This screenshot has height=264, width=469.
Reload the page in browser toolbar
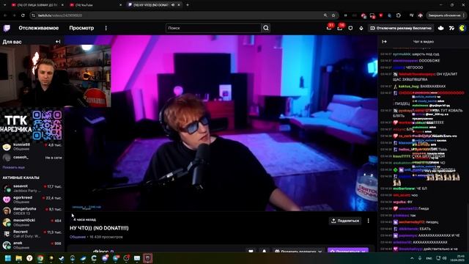click(x=23, y=15)
